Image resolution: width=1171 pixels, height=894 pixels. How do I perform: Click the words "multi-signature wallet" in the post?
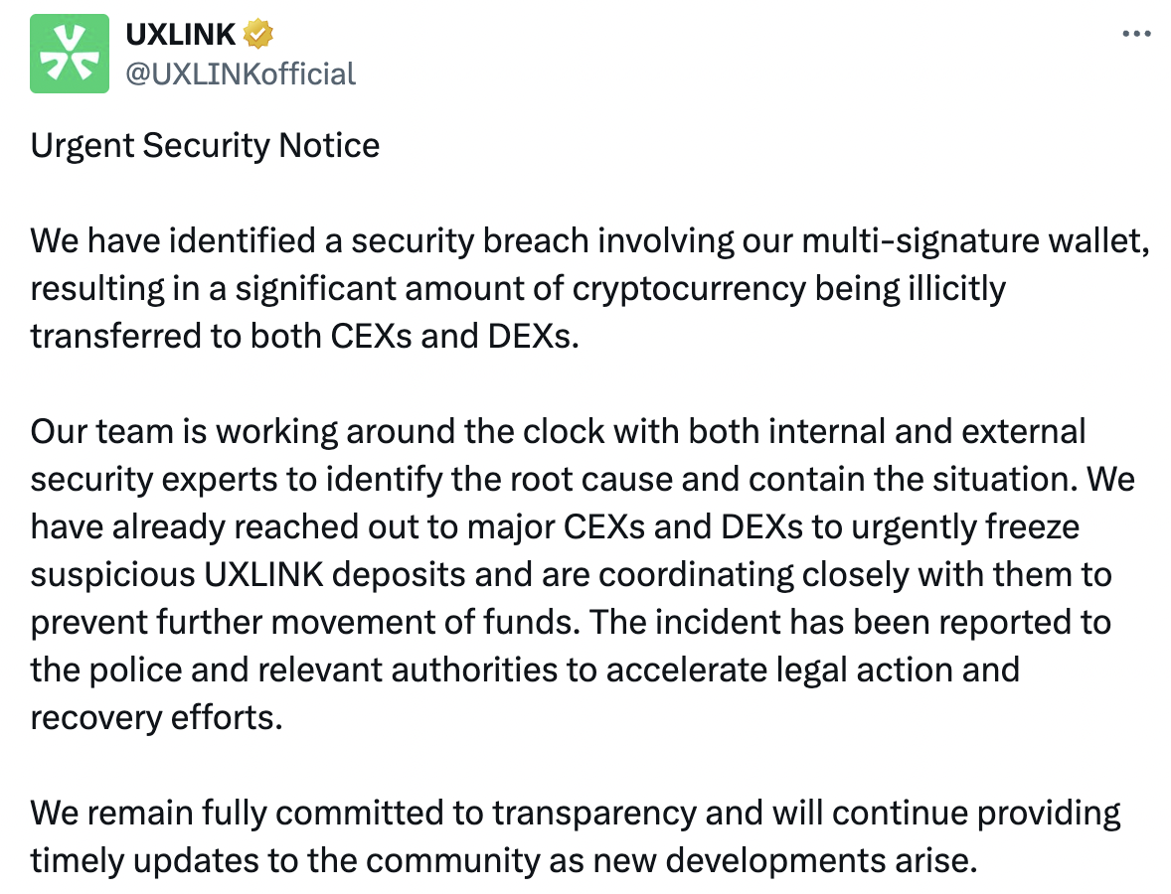(974, 241)
